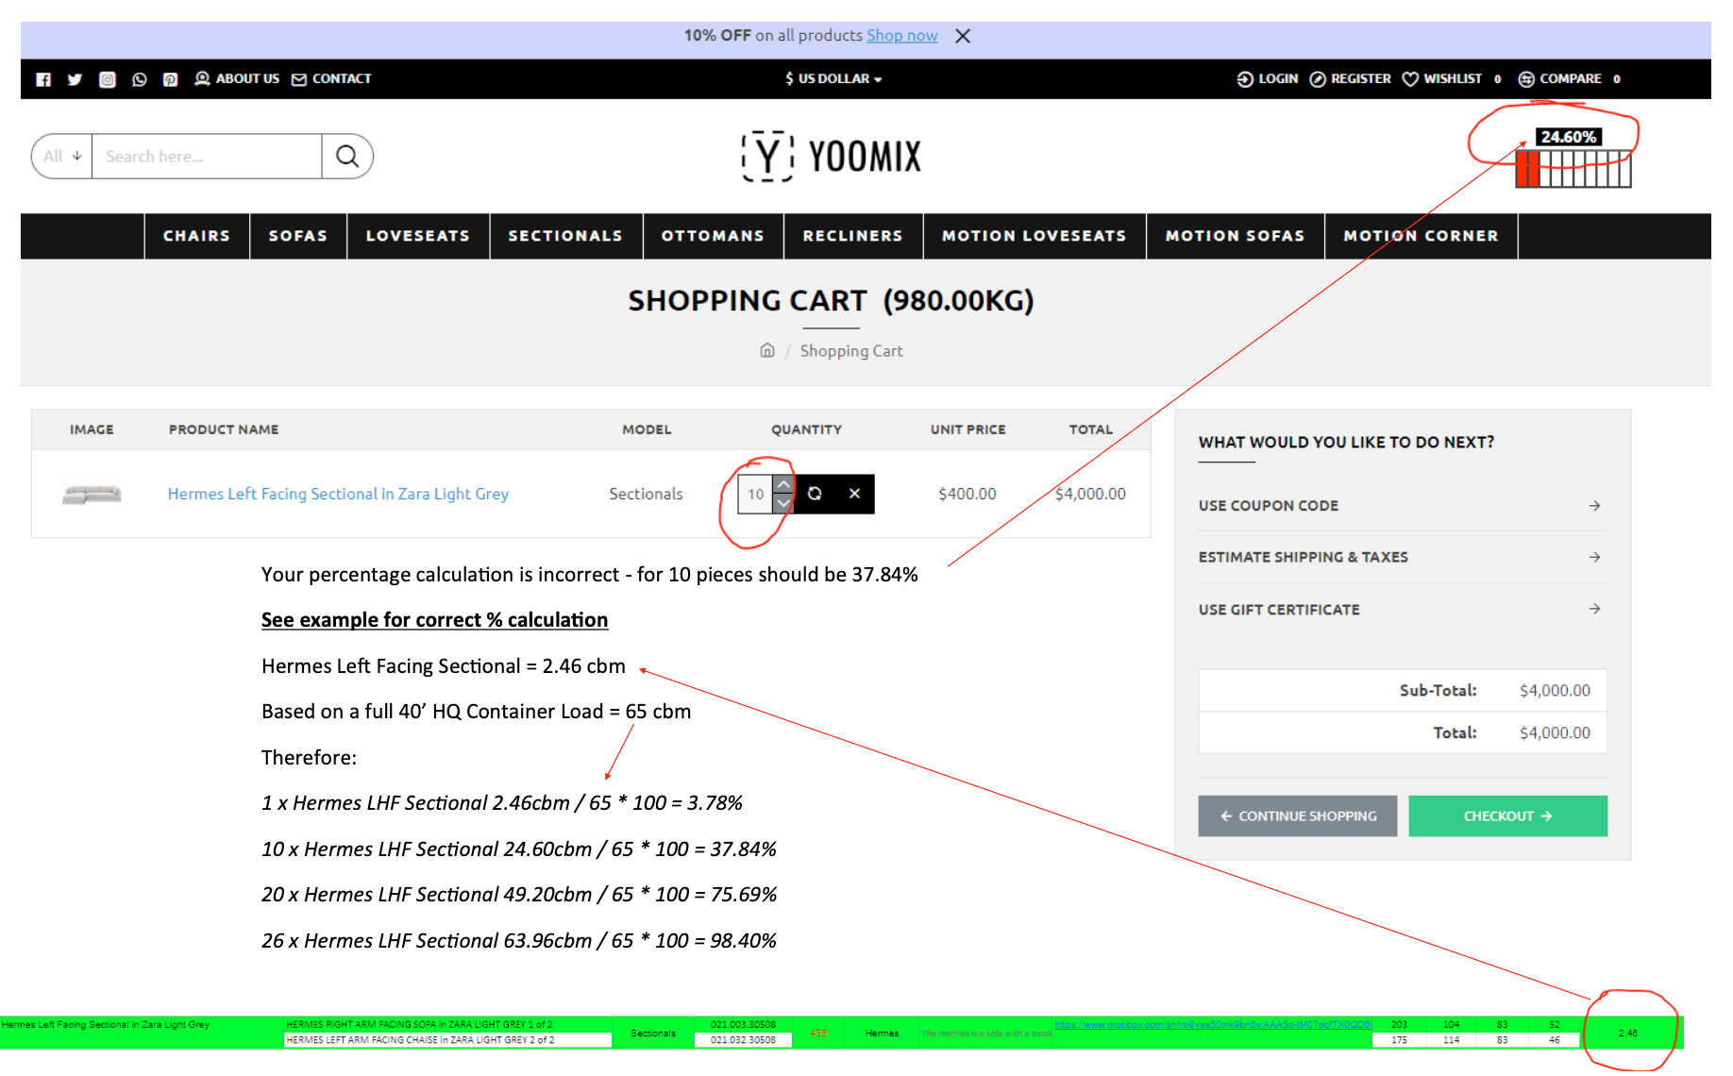
Task: Click the dropbox link in spreadsheet row
Action: pyautogui.click(x=1213, y=1025)
